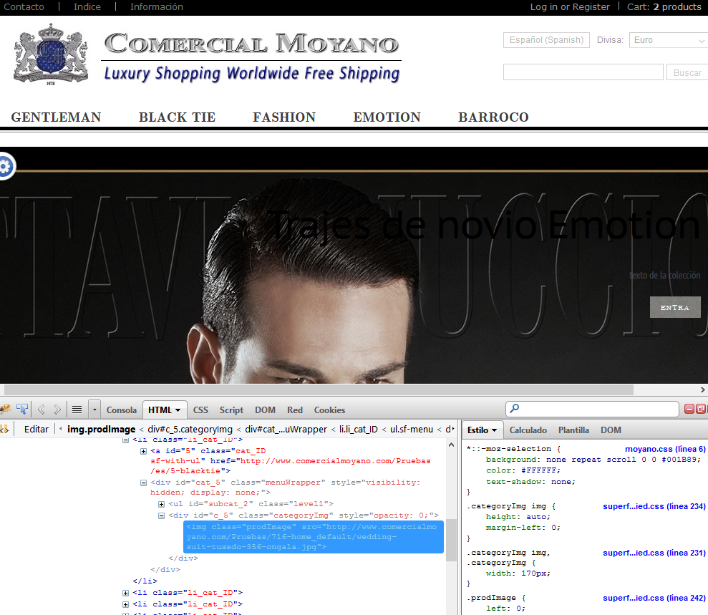Viewport: 708px width, 615px height.
Task: Collapse the div id="cat_5" node
Action: coord(143,483)
